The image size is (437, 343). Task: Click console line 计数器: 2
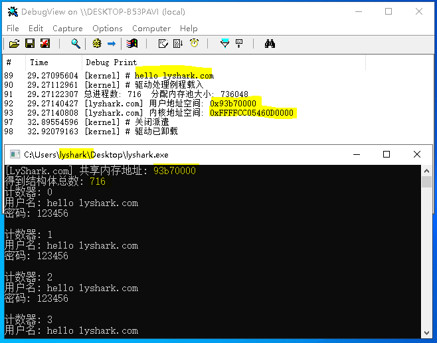[29, 277]
